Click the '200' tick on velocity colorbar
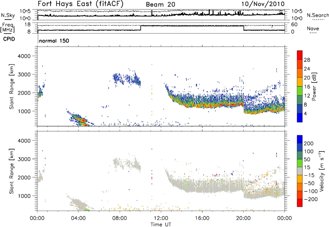This screenshot has width=329, height=227. pos(308,143)
